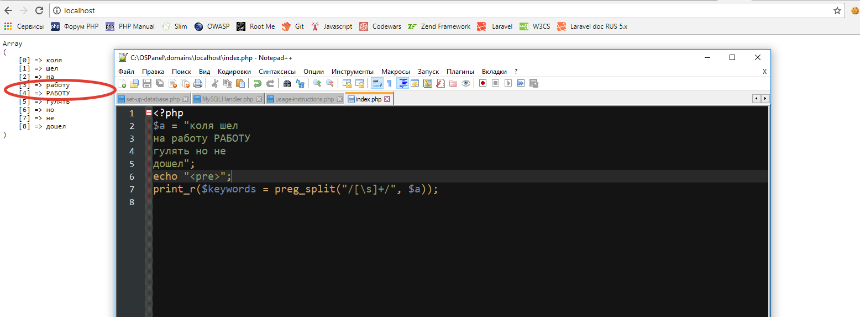Open the Document Map panel icon

tap(428, 83)
